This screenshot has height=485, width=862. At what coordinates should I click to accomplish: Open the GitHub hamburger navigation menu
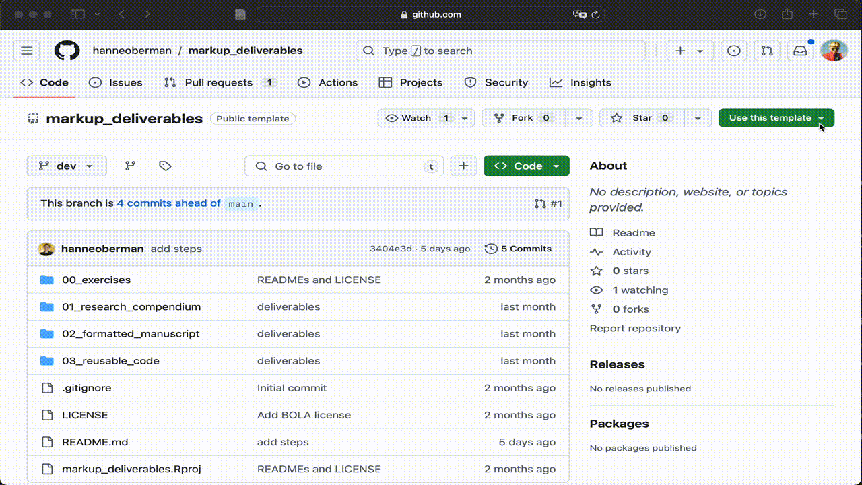tap(26, 51)
